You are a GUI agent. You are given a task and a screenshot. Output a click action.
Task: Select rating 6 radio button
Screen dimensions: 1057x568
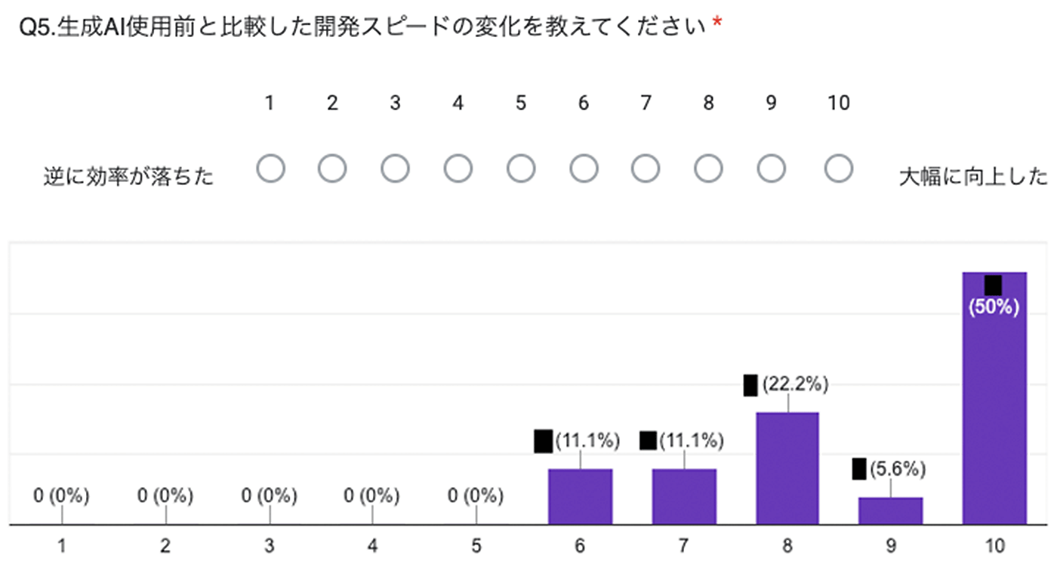(x=583, y=168)
